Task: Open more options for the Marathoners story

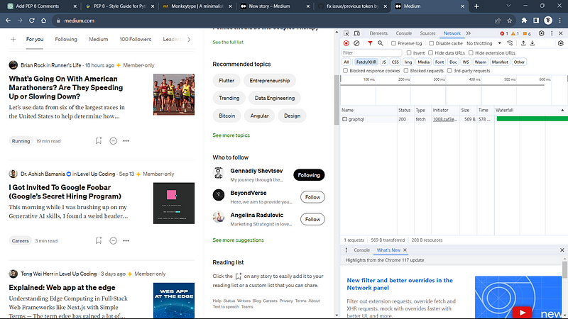Action: [x=126, y=141]
